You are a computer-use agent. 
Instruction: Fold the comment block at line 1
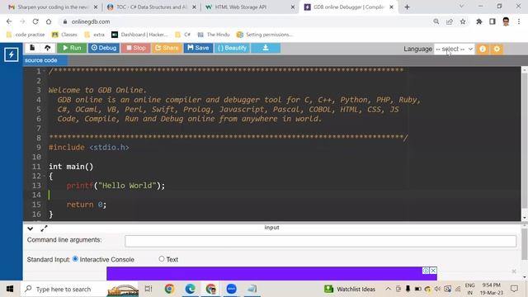click(x=45, y=71)
